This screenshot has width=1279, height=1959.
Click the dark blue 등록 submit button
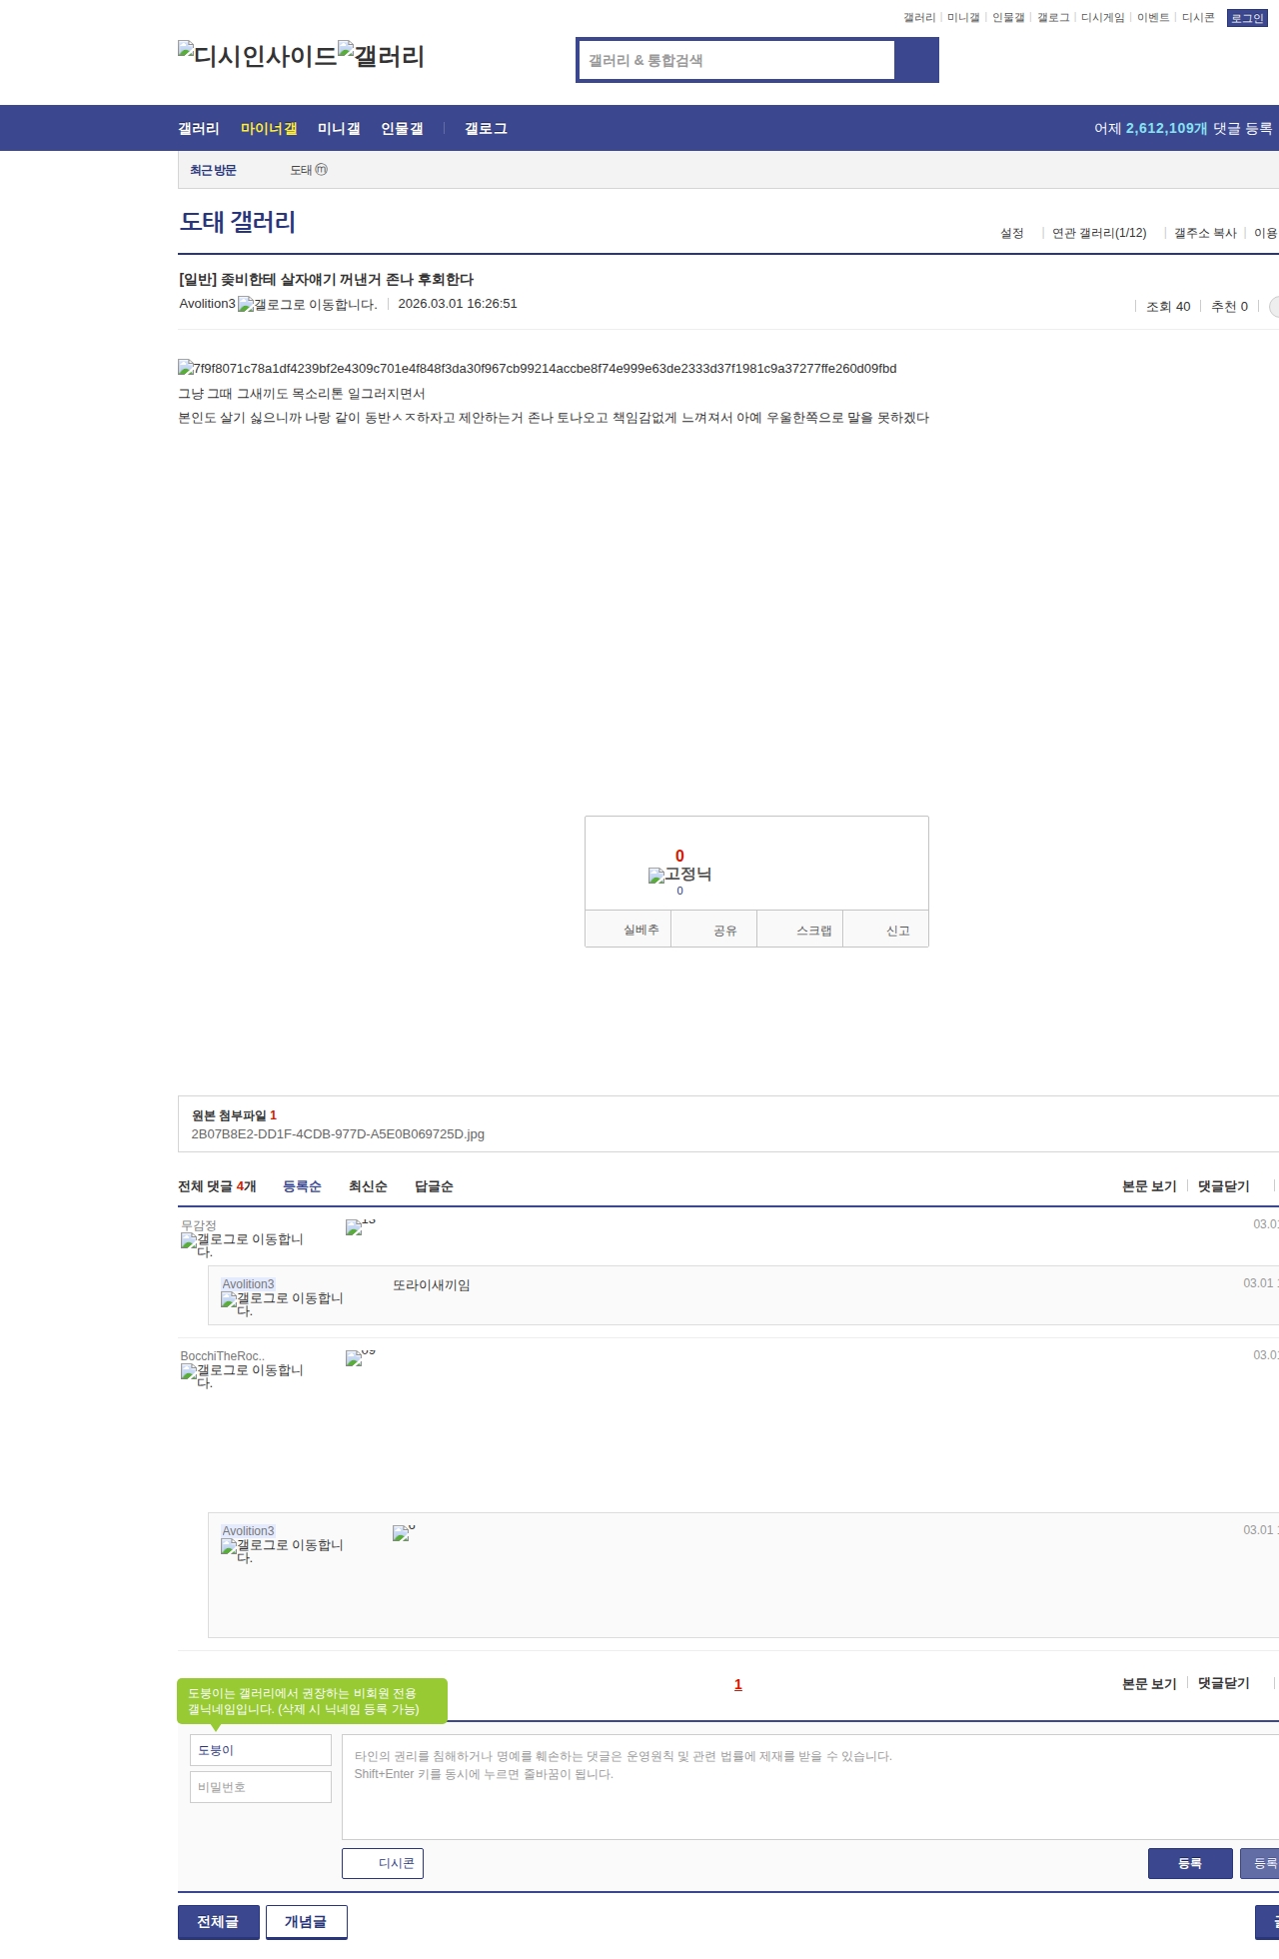1190,1863
